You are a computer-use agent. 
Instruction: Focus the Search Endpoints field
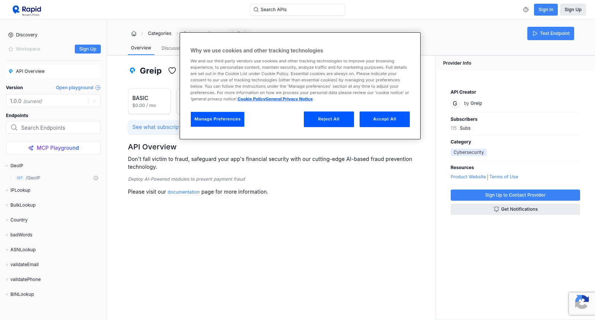click(53, 127)
